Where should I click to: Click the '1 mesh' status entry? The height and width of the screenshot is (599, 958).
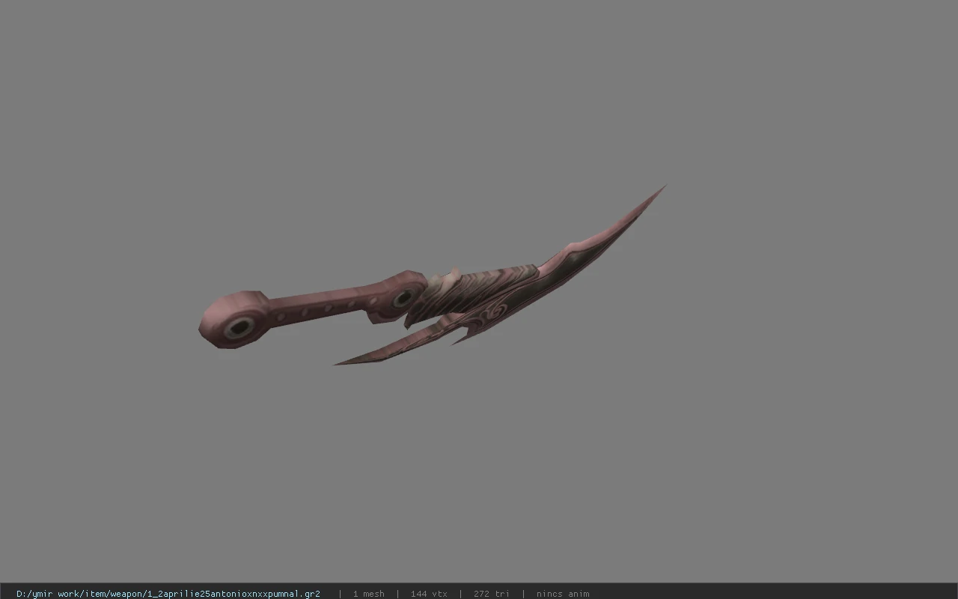point(368,594)
